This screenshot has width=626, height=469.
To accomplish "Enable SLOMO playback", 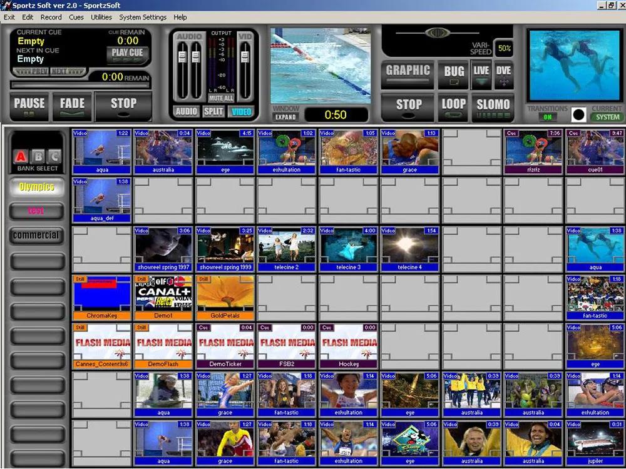I will pyautogui.click(x=493, y=106).
